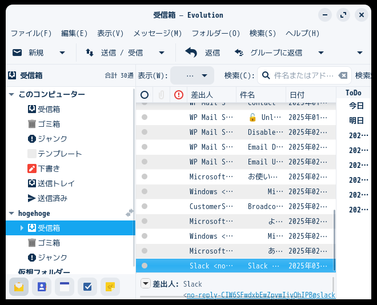
Task: Open the メッセージ(M) menu
Action: [158, 33]
